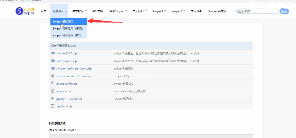Open the 交流分享 menu item
Image resolution: width=296 pixels, height=138 pixels.
click(196, 11)
